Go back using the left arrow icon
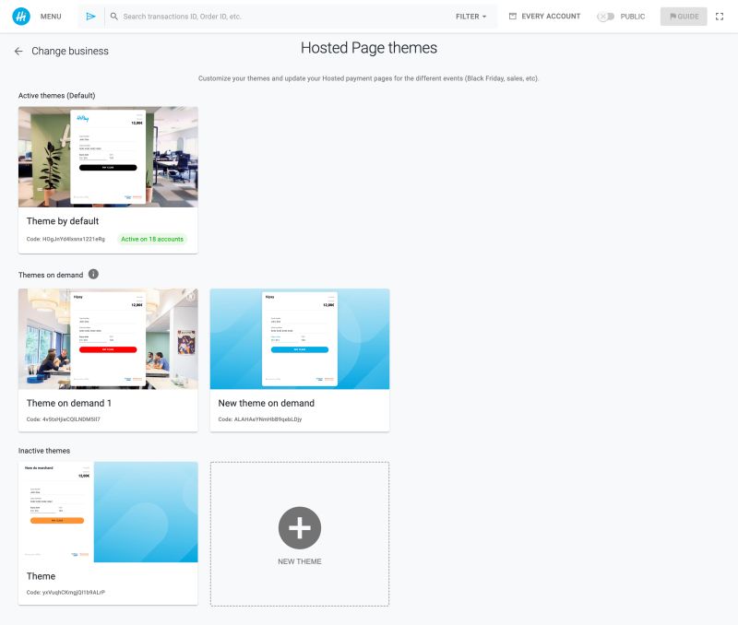738x625 pixels. tap(18, 52)
